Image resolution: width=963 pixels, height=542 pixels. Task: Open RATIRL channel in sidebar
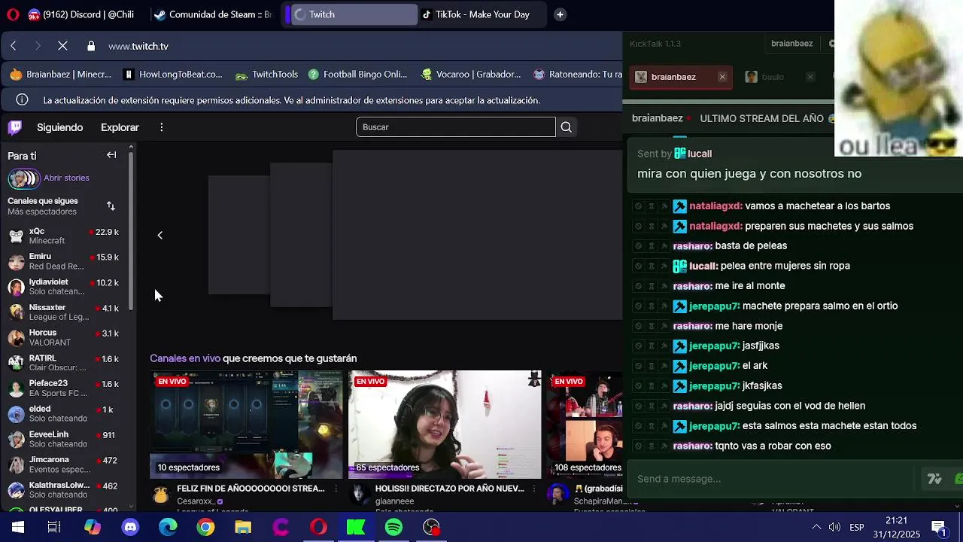tap(66, 363)
